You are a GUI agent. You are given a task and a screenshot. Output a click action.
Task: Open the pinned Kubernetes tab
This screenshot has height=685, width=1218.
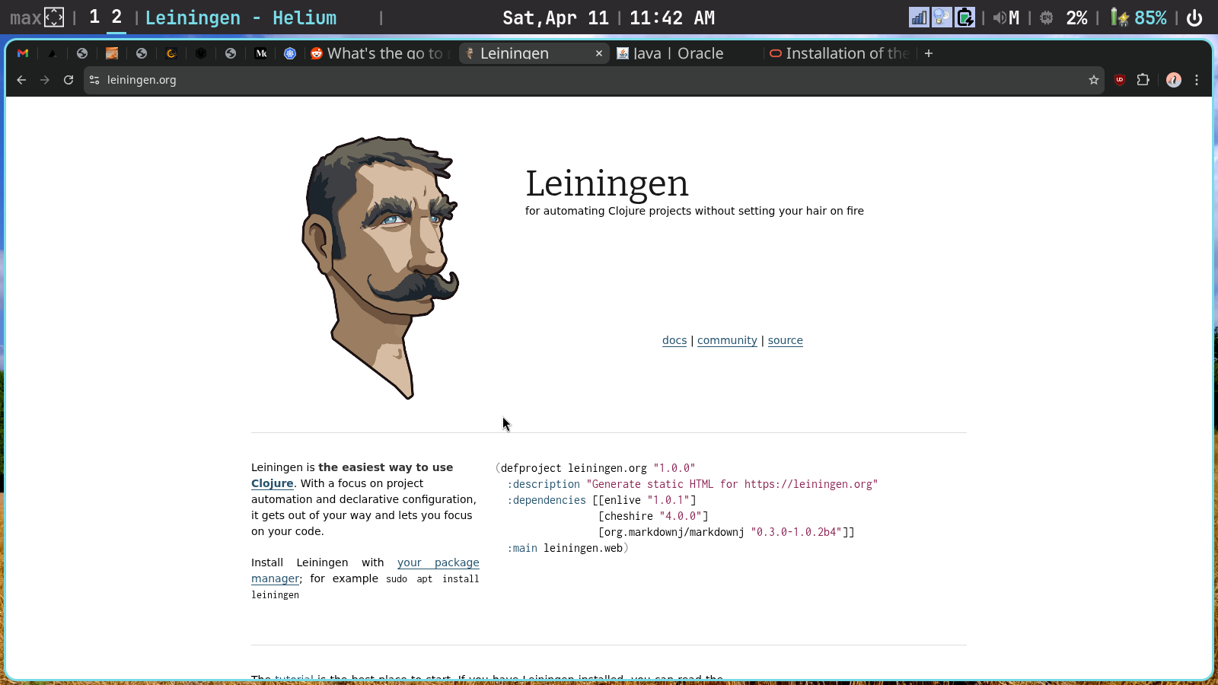click(290, 53)
